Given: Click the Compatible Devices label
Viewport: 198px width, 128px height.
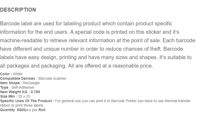Looking at the screenshot, I should tap(19, 79).
